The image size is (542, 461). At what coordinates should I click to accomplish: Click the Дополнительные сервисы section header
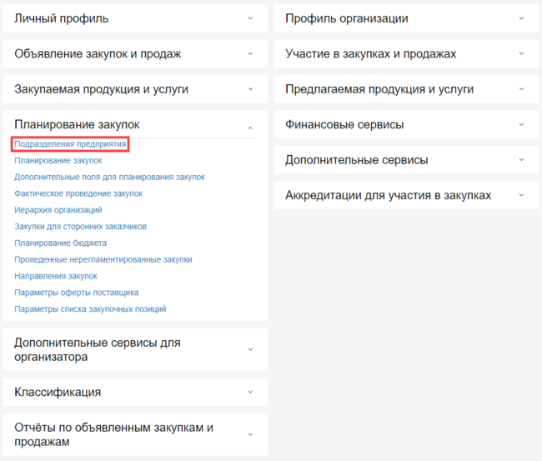[357, 160]
